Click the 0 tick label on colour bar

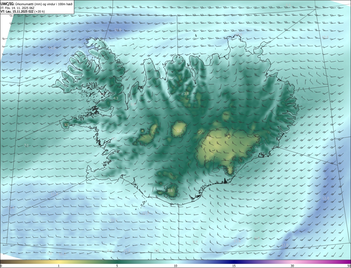click(1, 266)
